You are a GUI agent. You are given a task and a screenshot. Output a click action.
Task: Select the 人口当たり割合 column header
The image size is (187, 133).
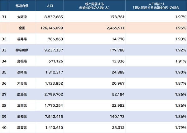click(x=156, y=6)
